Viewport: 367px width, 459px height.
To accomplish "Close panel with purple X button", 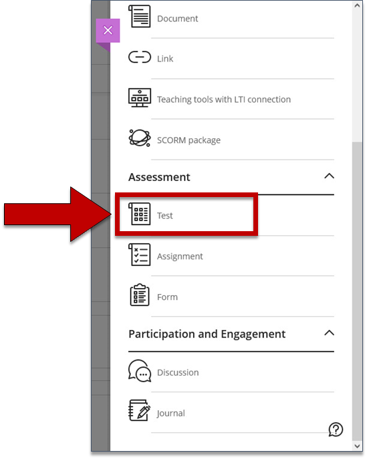I will pos(108,31).
